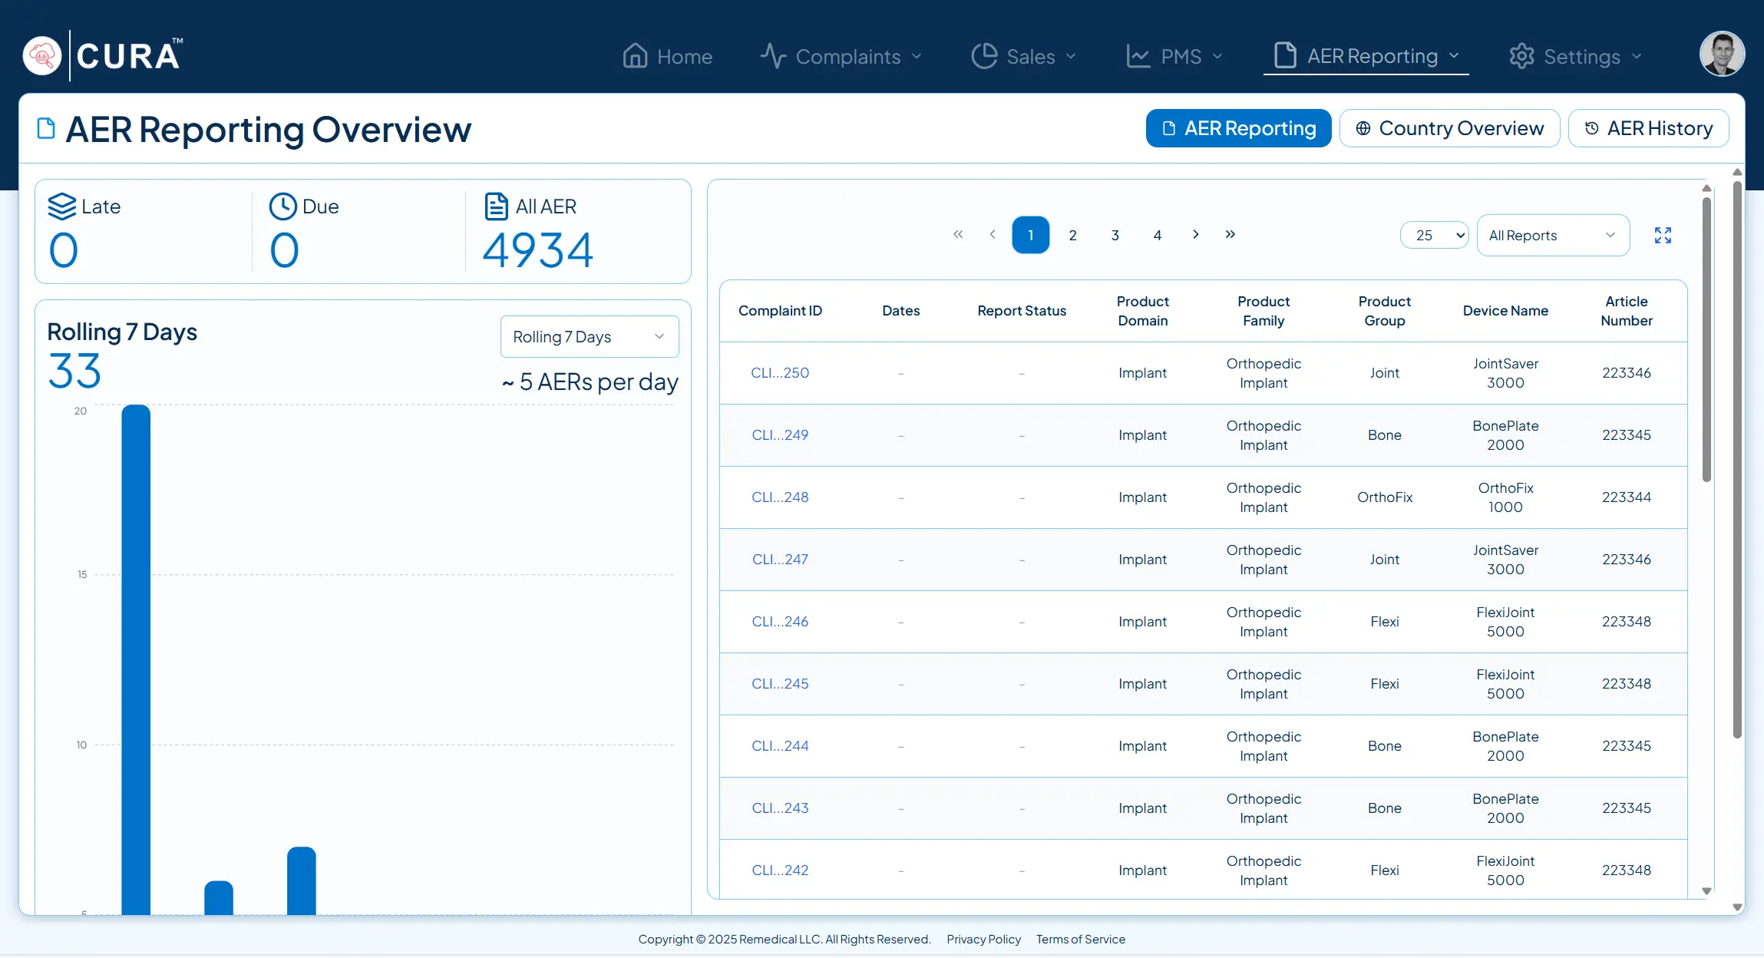Jump to last page double-chevron
The height and width of the screenshot is (958, 1764).
coord(1230,234)
